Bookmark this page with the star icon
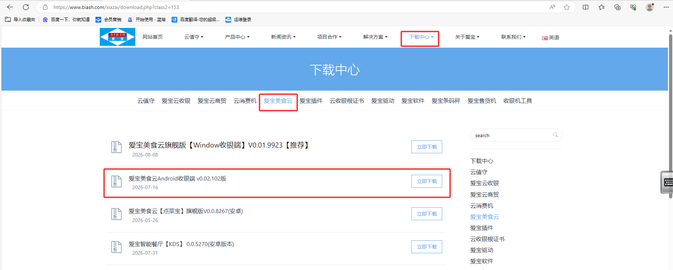Screen dimensions: 673x270 (x=567, y=7)
